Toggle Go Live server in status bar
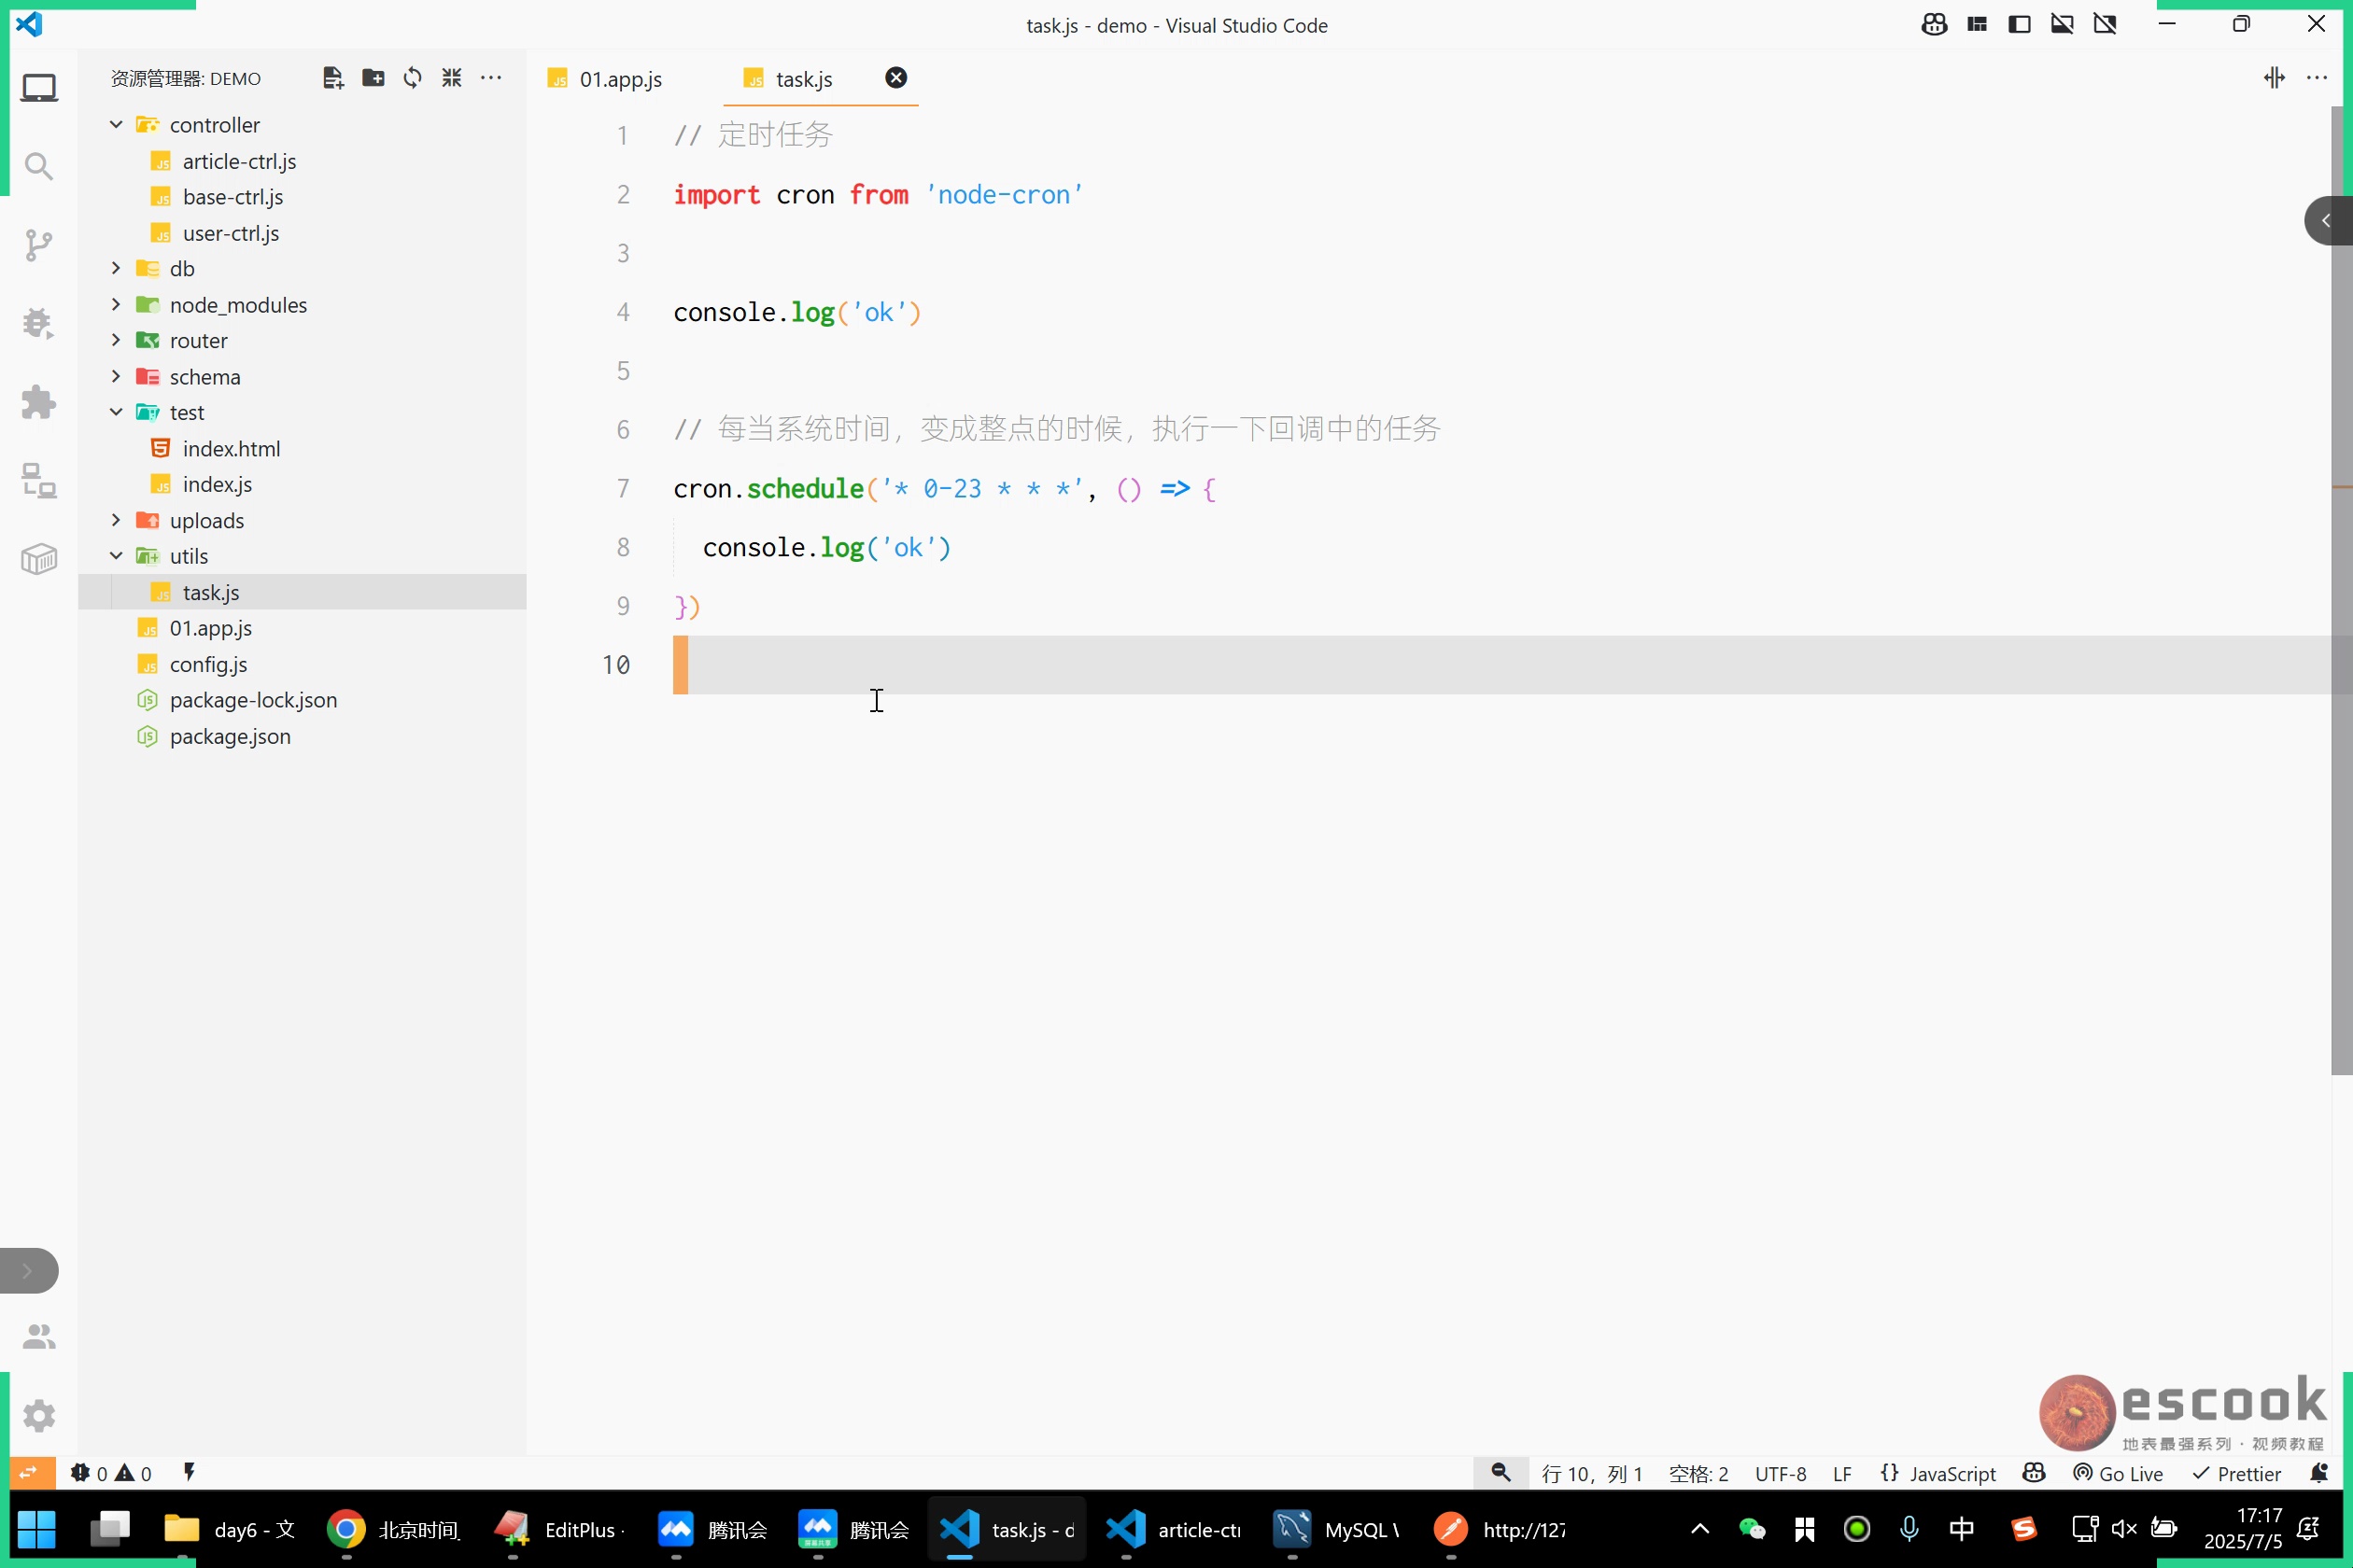 pos(2119,1473)
